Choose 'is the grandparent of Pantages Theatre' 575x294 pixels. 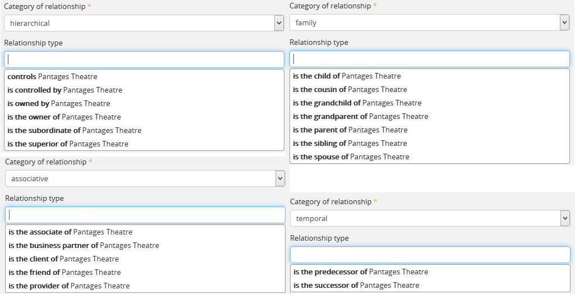360,117
